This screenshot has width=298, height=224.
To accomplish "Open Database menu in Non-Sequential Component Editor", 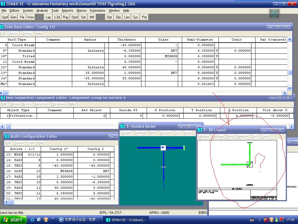I will pos(58,104).
